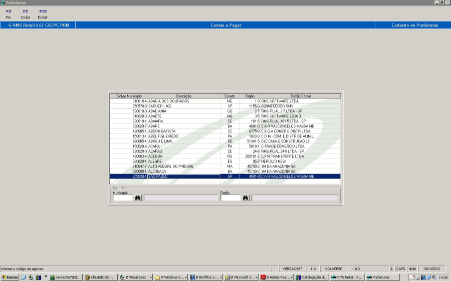Click the system tray clock 14:55
451x282 pixels.
[443, 277]
